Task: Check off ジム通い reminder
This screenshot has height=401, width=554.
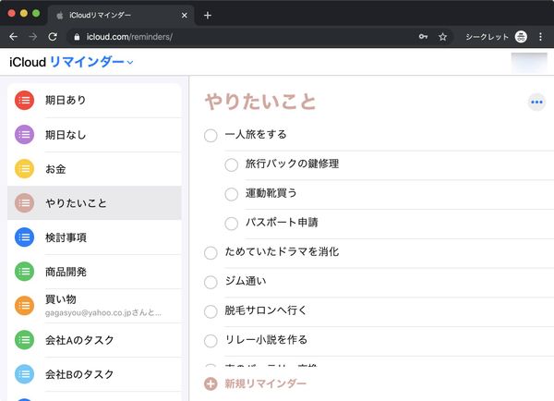Action: (211, 282)
